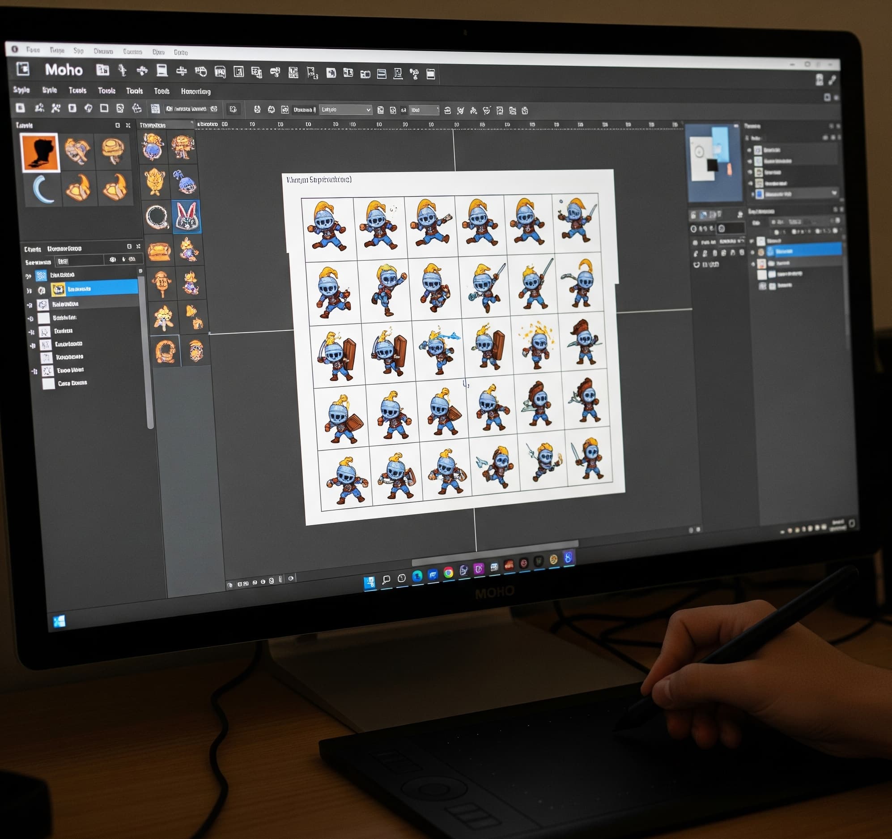Expand the 'Rale ulidue' layer row

pos(30,305)
